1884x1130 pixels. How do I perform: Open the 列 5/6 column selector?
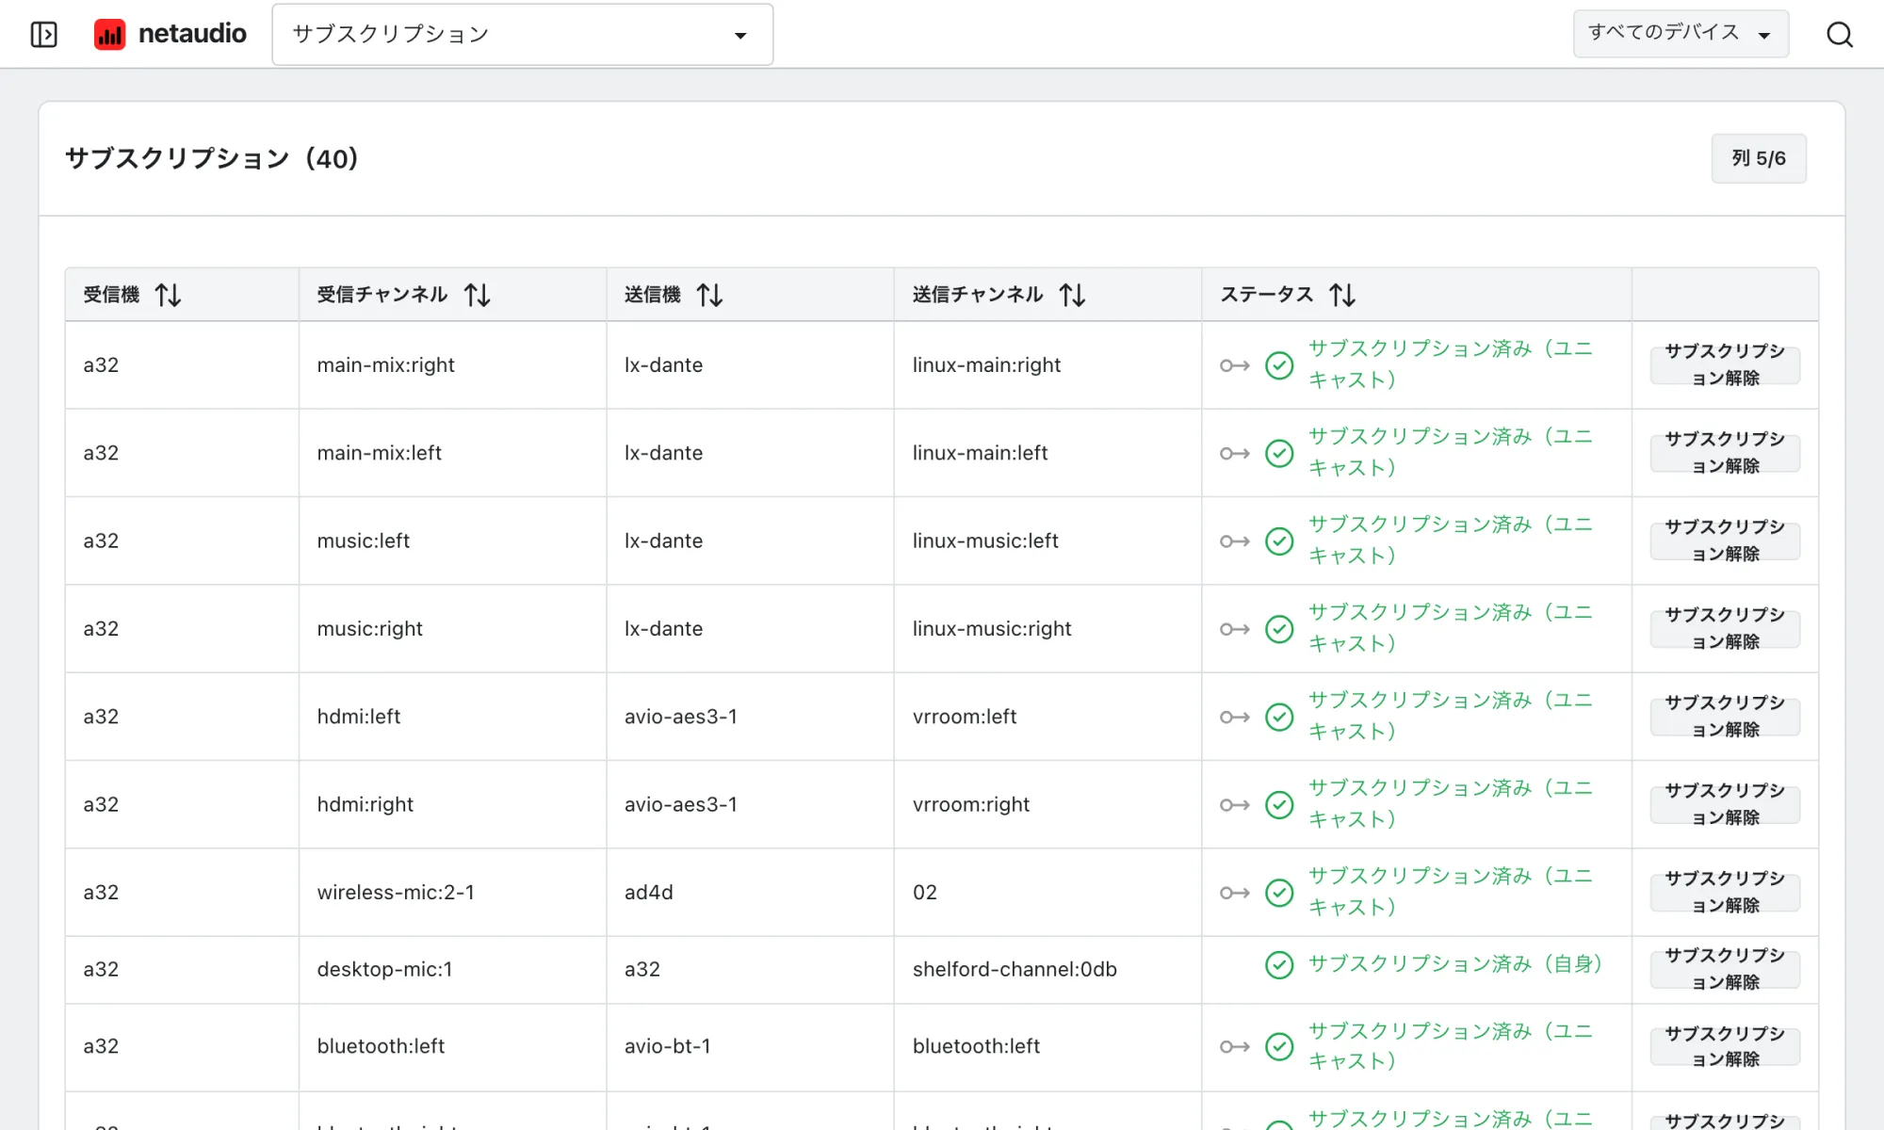click(1759, 158)
